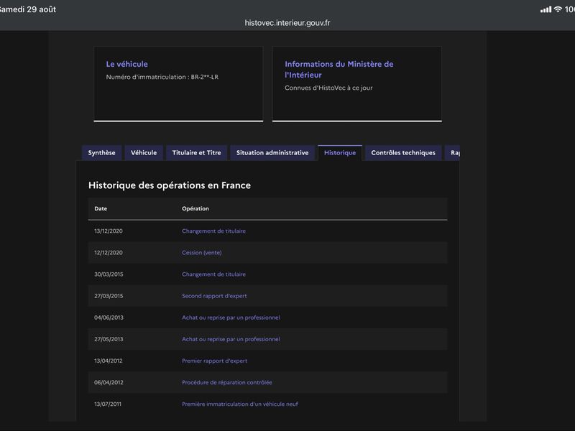Select the date 27/03/2015
This screenshot has width=575, height=431.
click(109, 296)
